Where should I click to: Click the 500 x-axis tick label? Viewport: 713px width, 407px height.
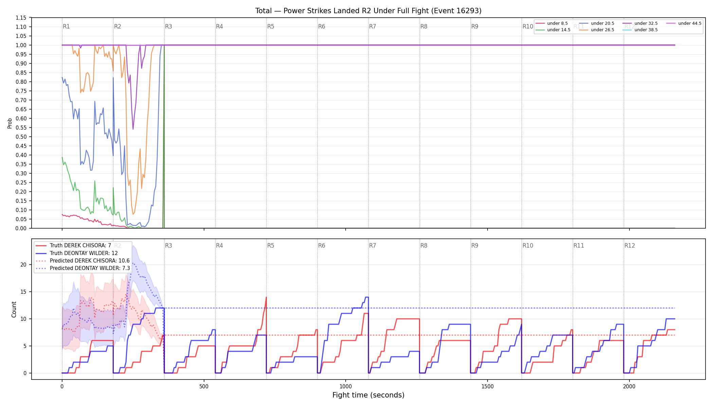click(204, 386)
